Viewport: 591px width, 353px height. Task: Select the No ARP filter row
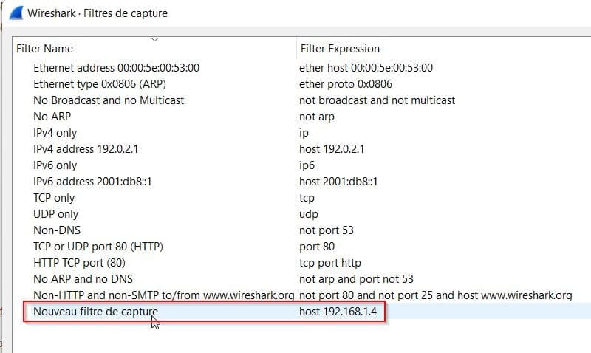coord(52,117)
